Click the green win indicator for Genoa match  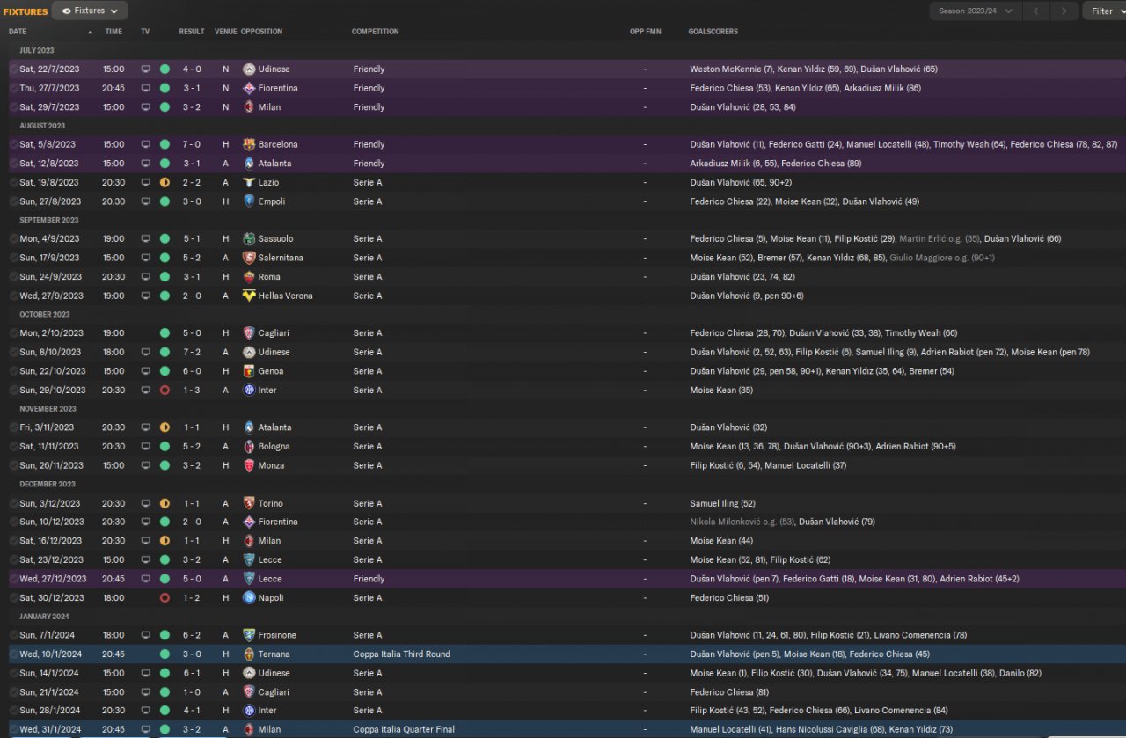[x=165, y=371]
